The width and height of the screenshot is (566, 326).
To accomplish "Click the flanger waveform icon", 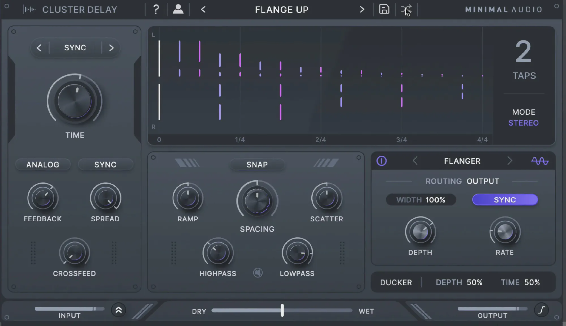I will point(540,161).
